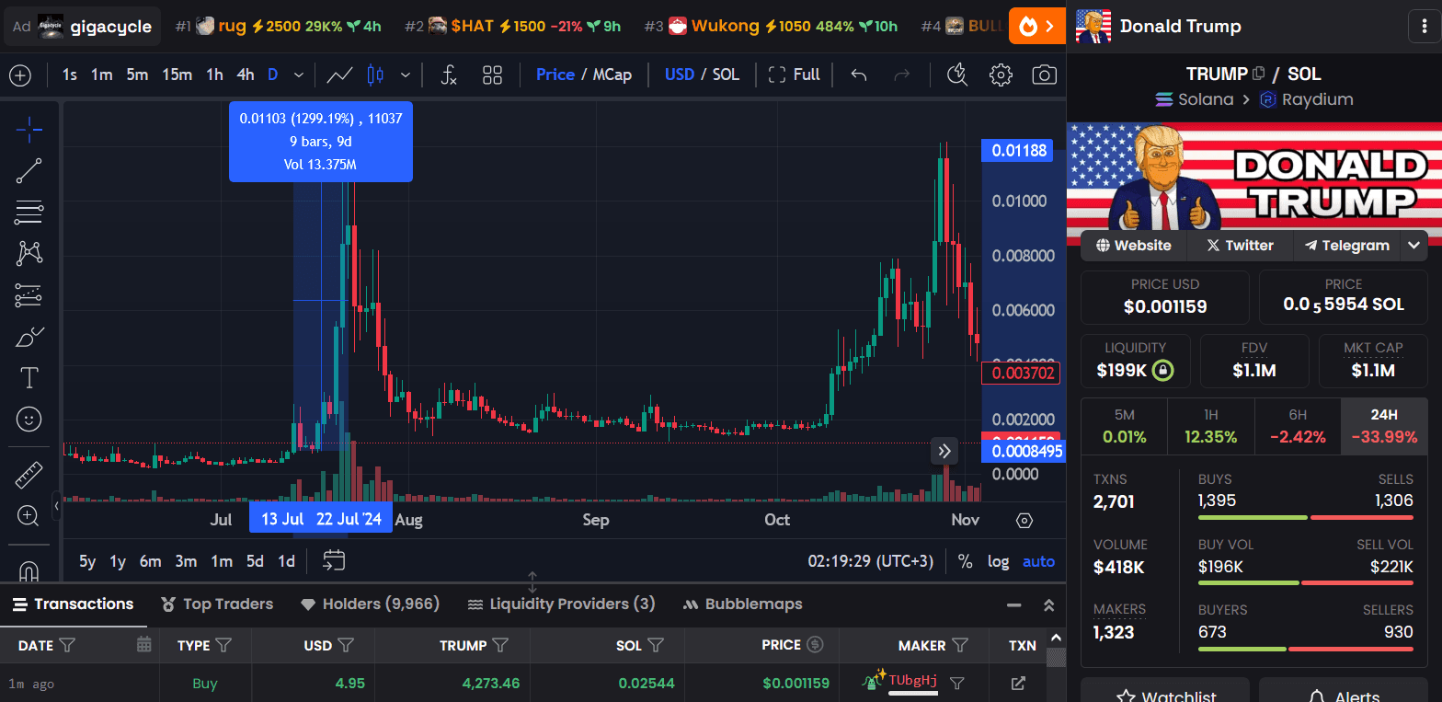
Task: Select the zoom in tool
Action: pos(29,516)
